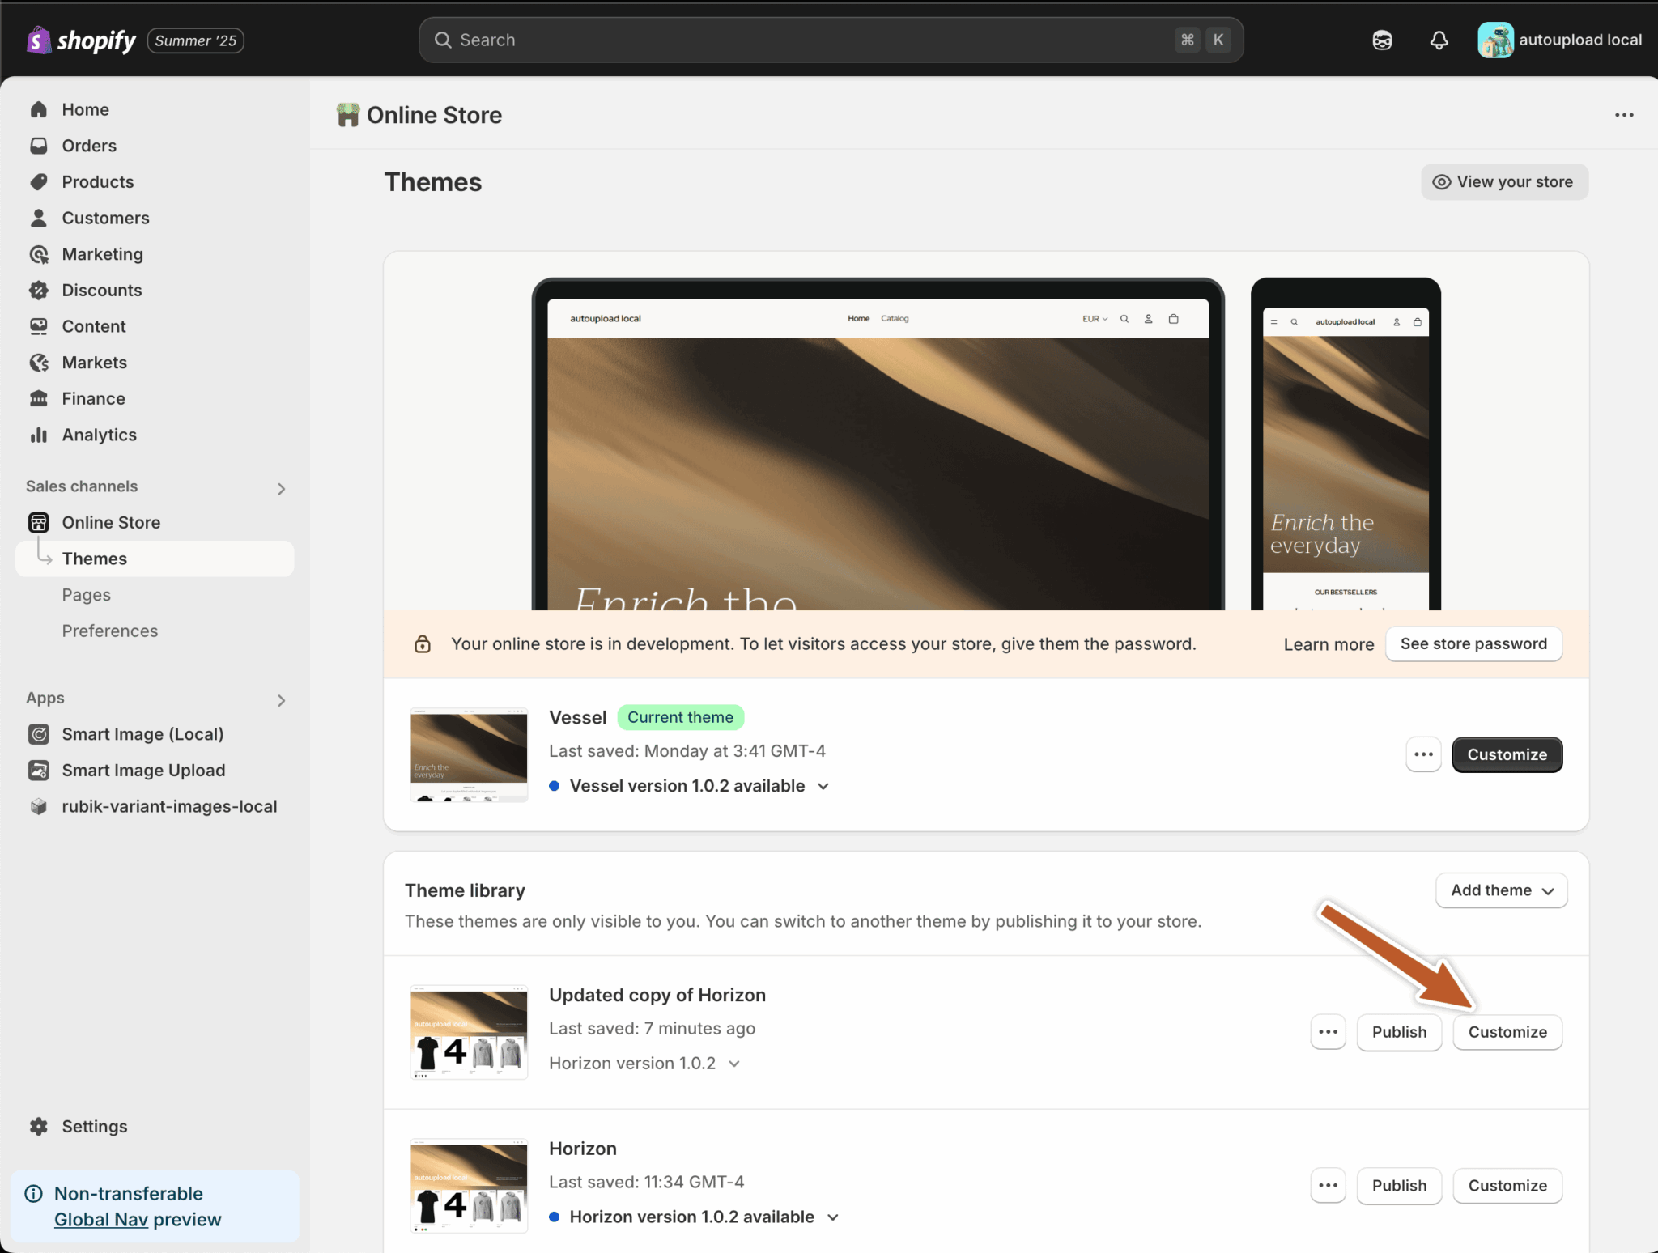The height and width of the screenshot is (1253, 1658).
Task: Open the Preferences page
Action: [110, 631]
